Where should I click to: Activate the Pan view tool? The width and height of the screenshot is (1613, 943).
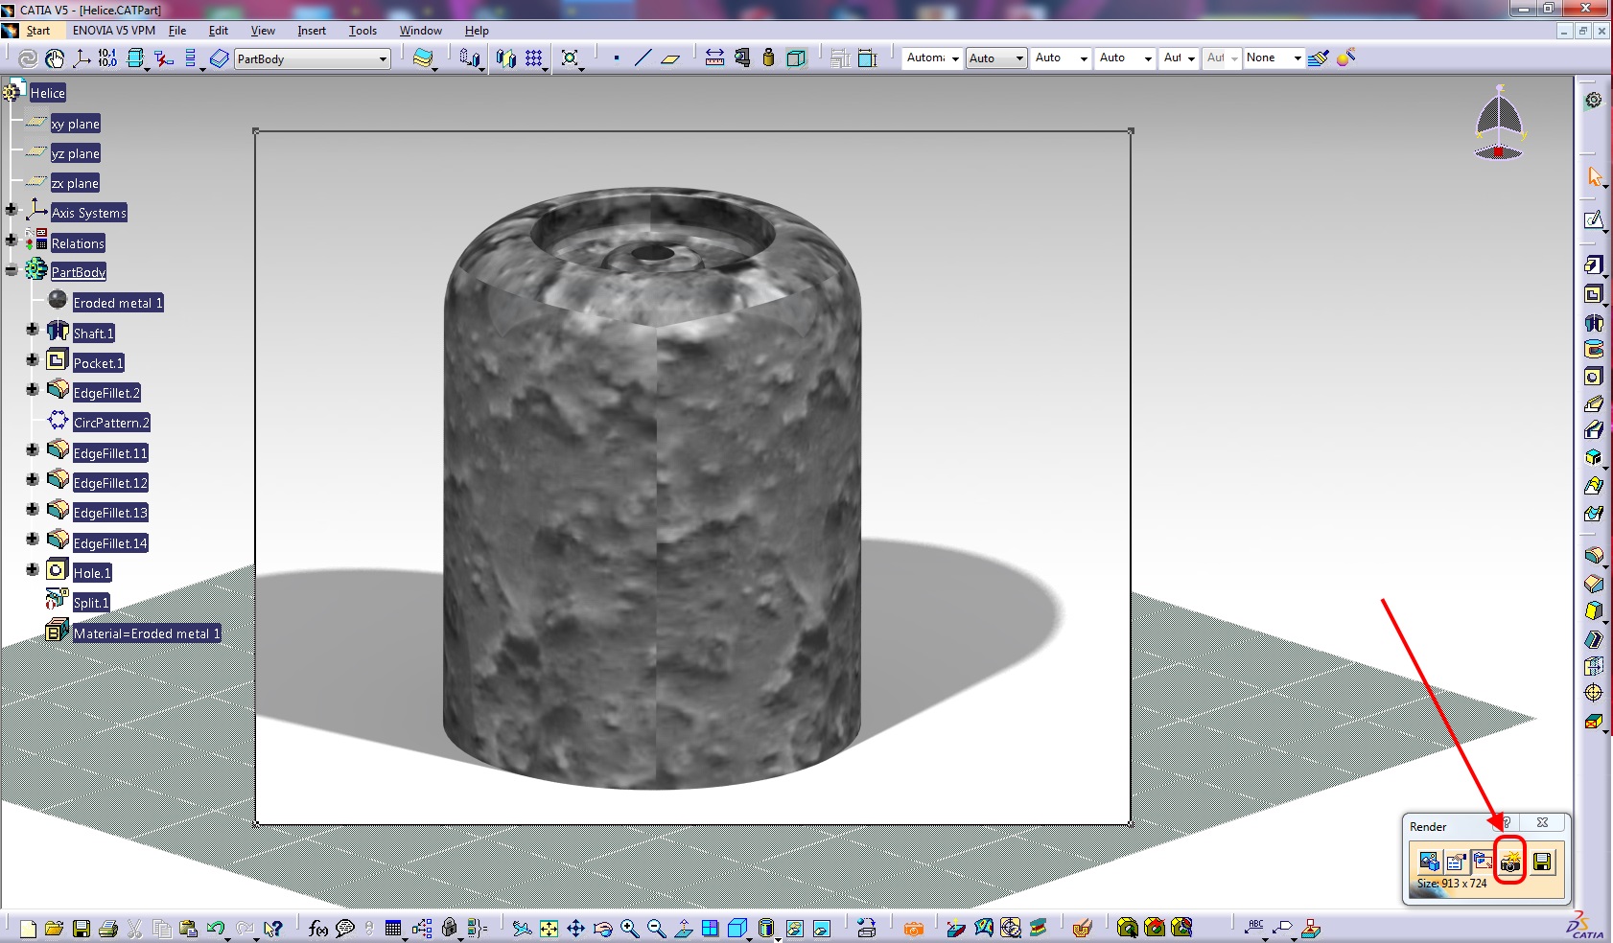pyautogui.click(x=575, y=929)
